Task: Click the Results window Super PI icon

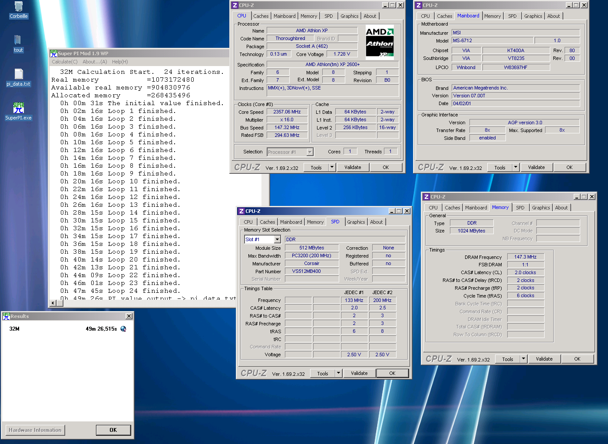Action: pos(6,316)
